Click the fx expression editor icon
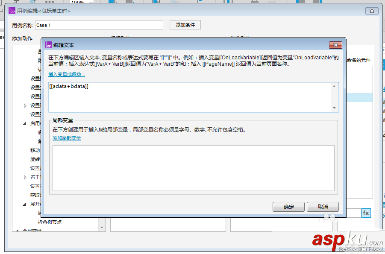The width and height of the screenshot is (385, 254). 366,213
